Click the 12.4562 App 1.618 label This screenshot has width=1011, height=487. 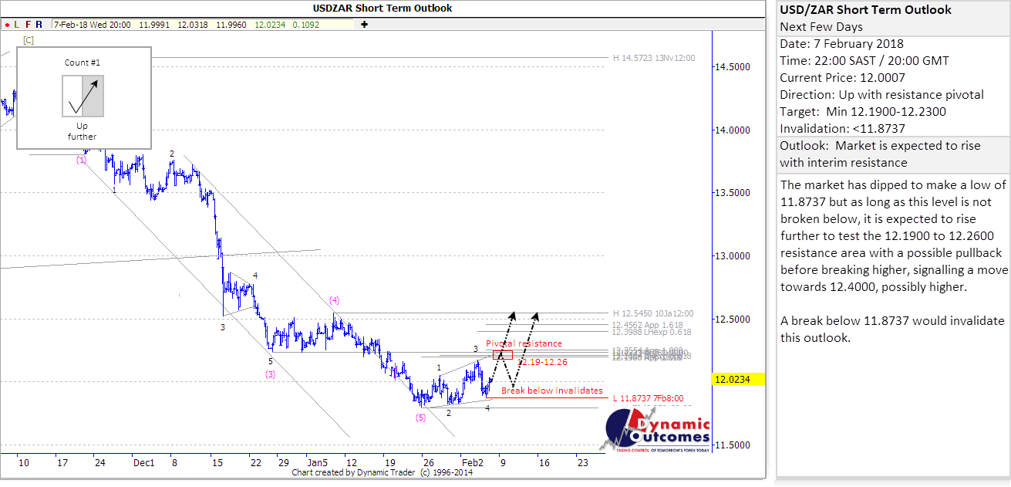647,326
